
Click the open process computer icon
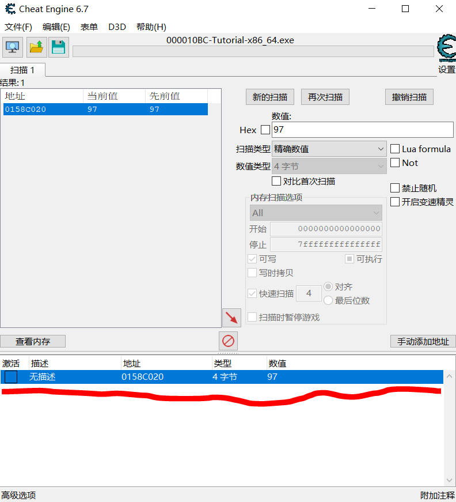click(13, 47)
